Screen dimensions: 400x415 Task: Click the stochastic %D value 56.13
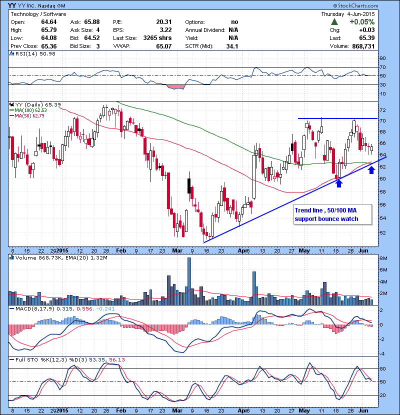pos(116,359)
